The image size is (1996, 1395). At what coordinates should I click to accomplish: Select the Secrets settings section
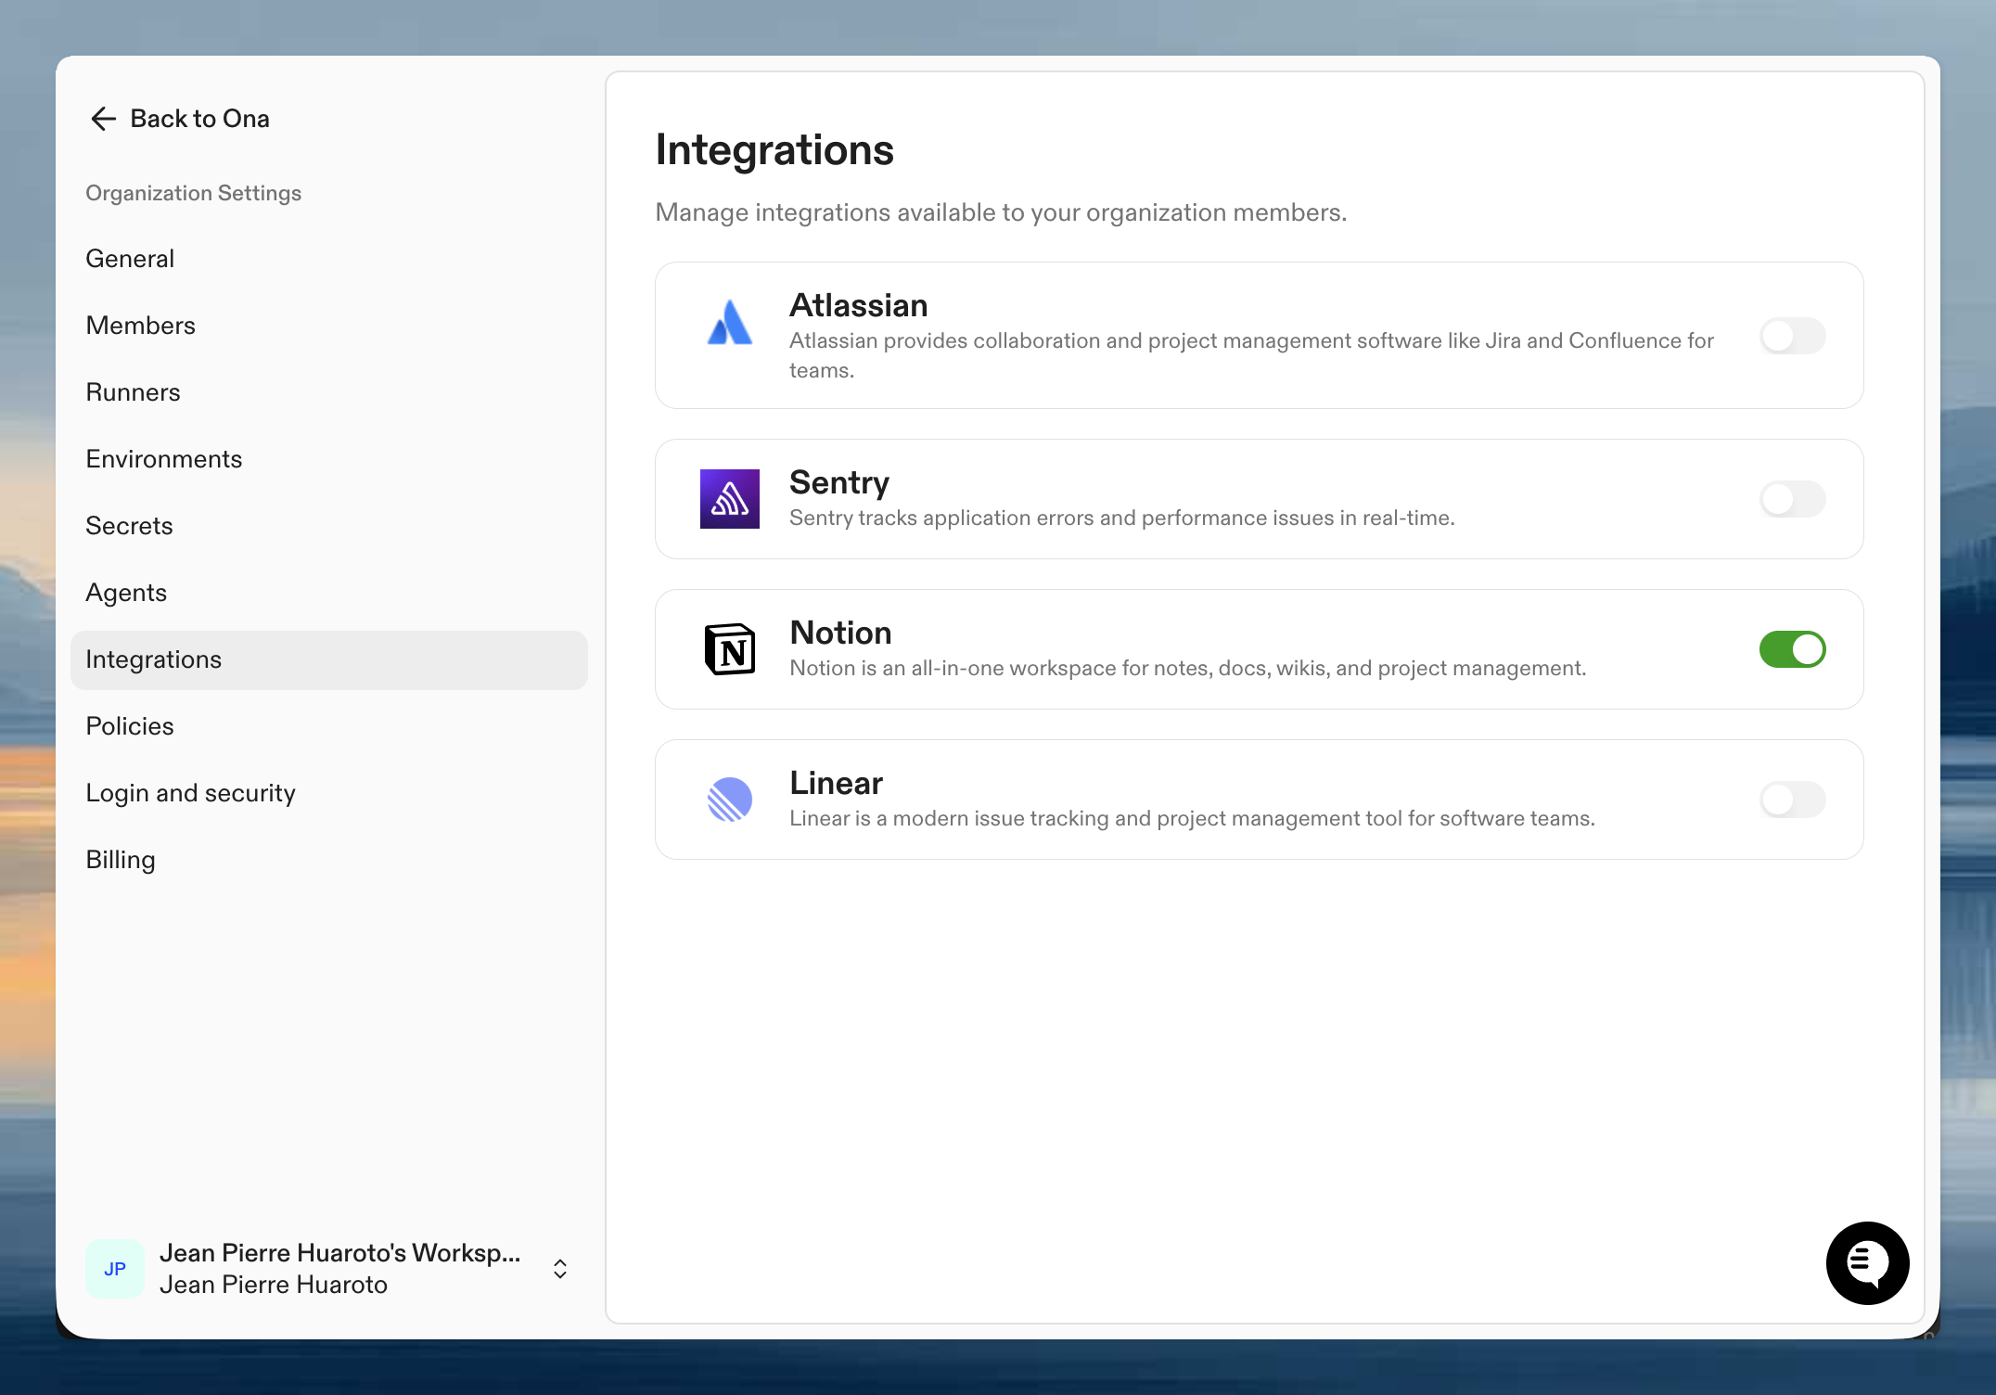(129, 526)
